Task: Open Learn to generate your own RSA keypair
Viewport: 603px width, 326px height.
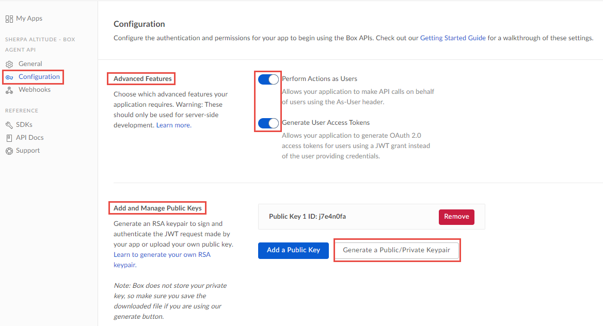Action: point(162,255)
